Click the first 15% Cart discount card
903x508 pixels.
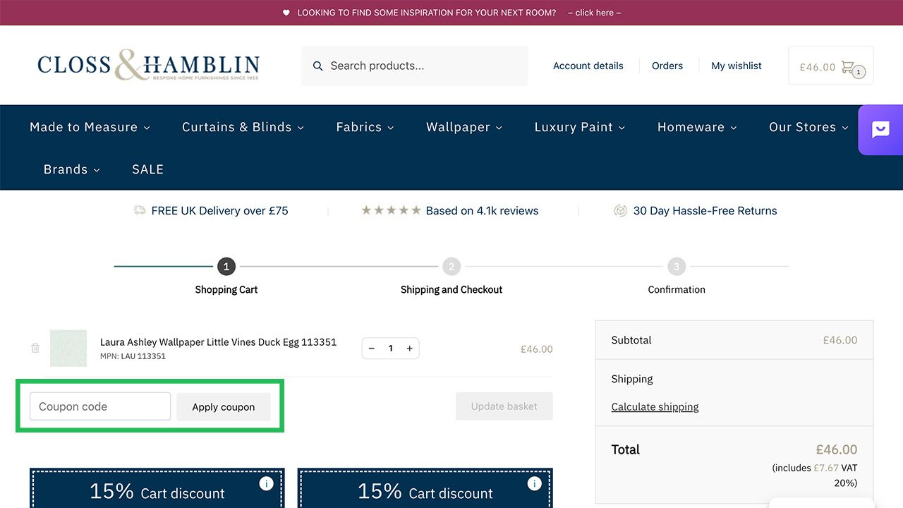(157, 488)
